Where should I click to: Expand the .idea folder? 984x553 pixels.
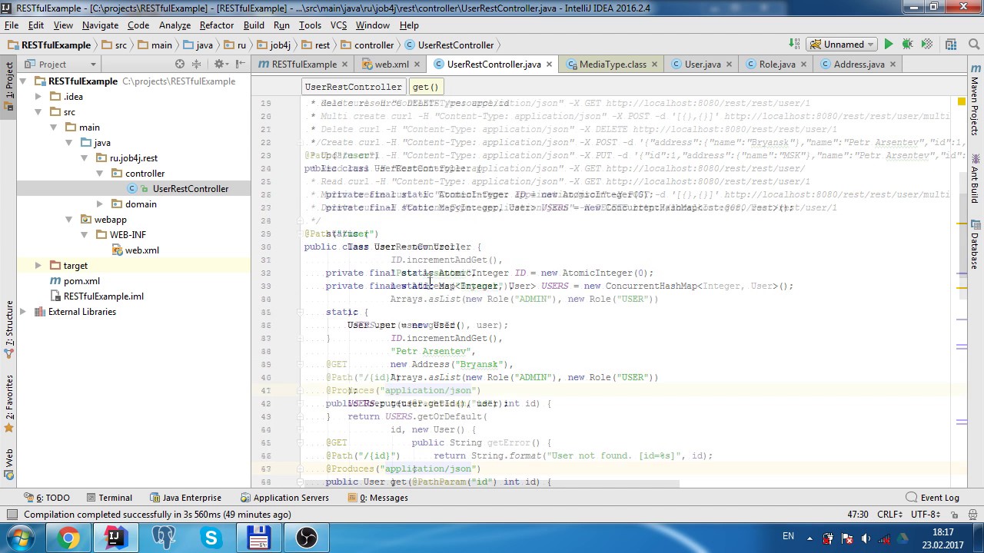coord(38,97)
